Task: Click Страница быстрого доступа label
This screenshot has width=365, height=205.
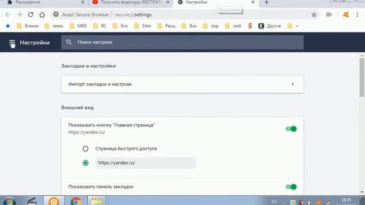Action: (x=126, y=149)
